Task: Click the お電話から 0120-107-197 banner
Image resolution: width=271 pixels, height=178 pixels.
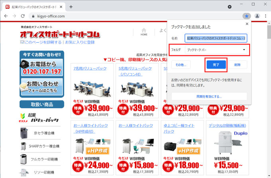Action: click(42, 68)
